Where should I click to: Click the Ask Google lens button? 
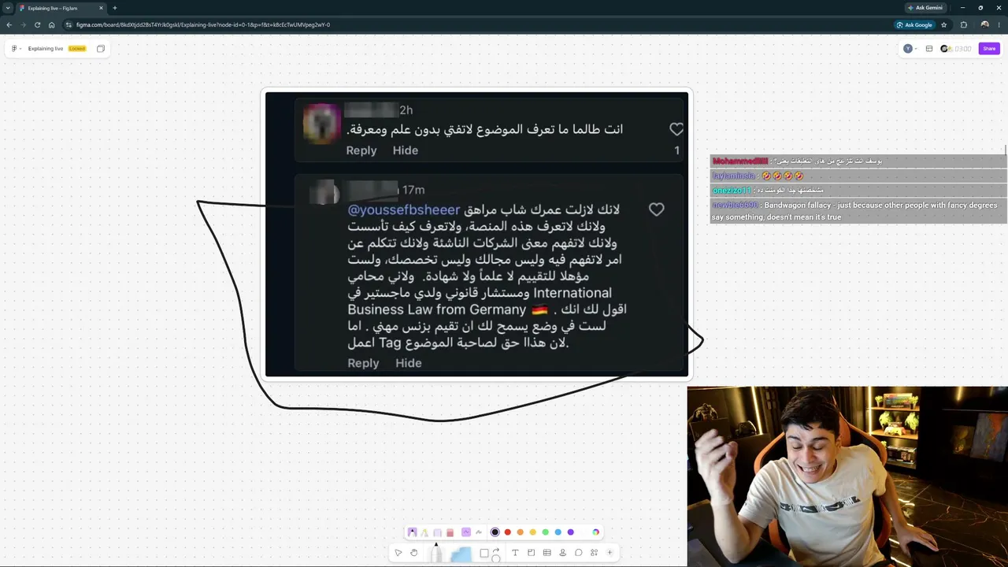click(914, 24)
